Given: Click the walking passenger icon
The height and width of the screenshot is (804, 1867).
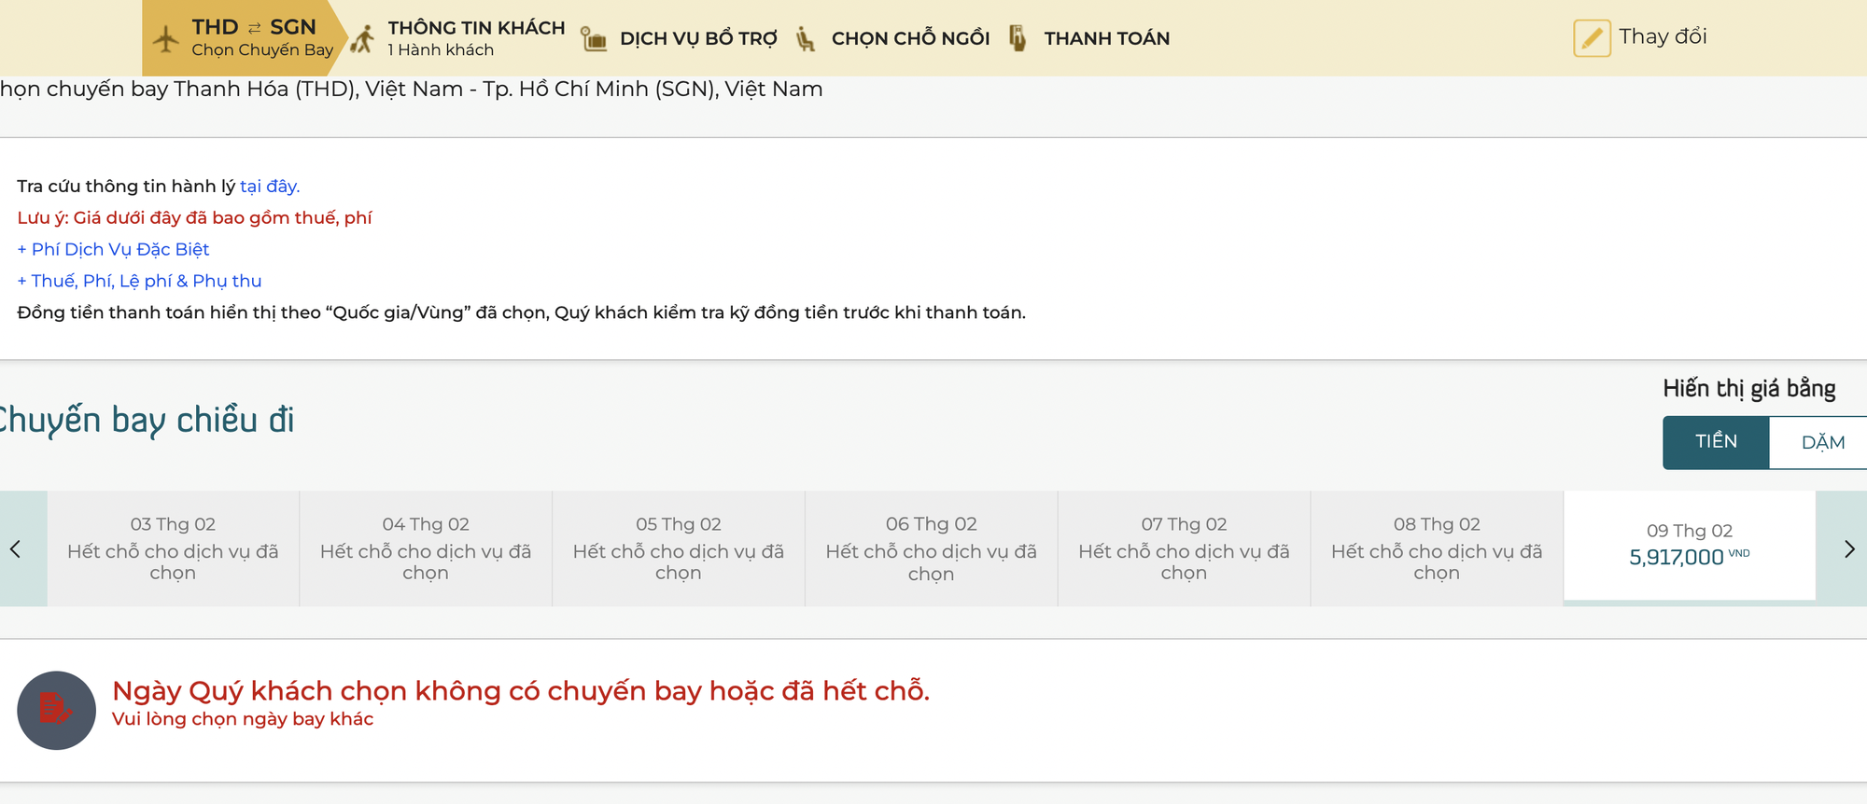Looking at the screenshot, I should (363, 39).
